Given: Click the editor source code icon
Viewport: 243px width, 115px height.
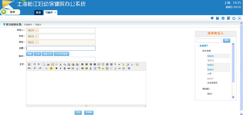Looking at the screenshot, I should click(29, 64).
